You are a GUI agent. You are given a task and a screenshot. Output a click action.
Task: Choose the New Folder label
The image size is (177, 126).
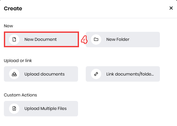click(118, 40)
